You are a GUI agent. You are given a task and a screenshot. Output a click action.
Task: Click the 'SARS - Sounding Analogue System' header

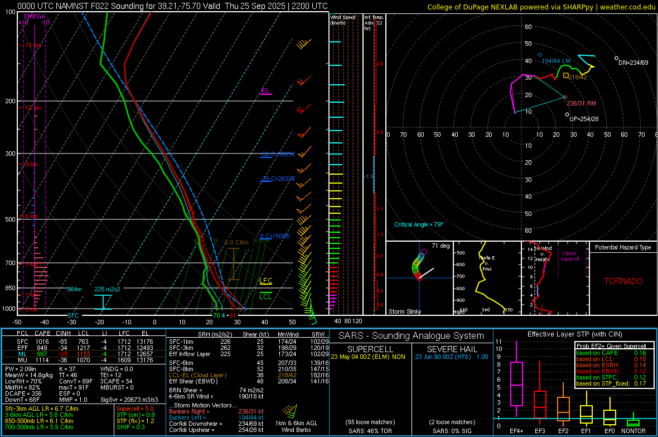point(411,336)
